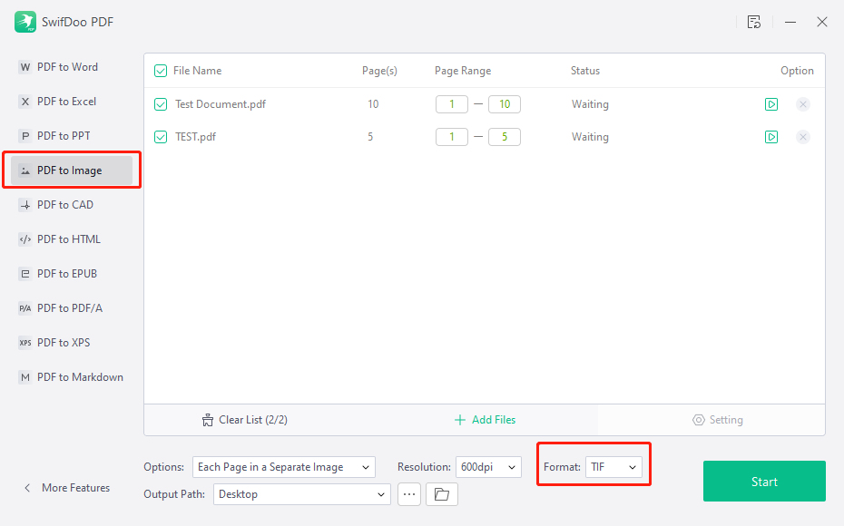Uncheck the Test Document.pdf checkbox
Image resolution: width=844 pixels, height=526 pixels.
[161, 104]
